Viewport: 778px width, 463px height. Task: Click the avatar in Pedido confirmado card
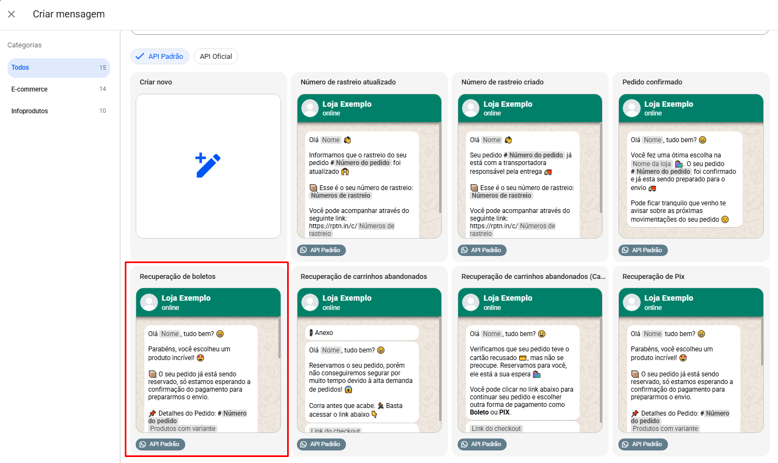631,108
